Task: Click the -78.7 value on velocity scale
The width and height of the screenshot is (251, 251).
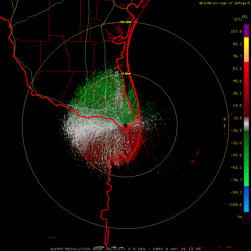Action: pos(236,180)
